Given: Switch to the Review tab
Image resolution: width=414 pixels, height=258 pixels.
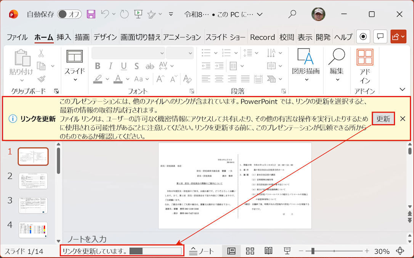Looking at the screenshot, I should (287, 37).
